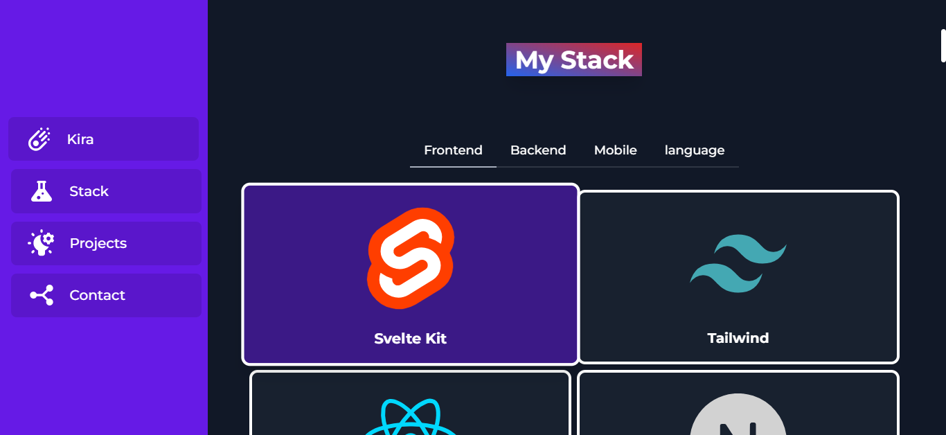This screenshot has width=946, height=435.
Task: Click the comet icon beside Kira
Action: pyautogui.click(x=39, y=139)
